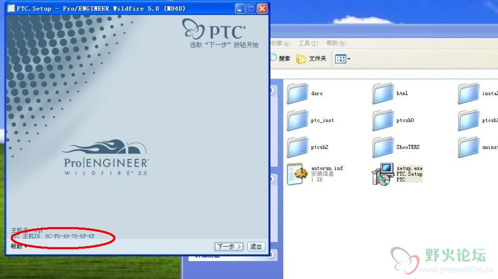Select the setup.exe installer icon
Image resolution: width=498 pixels, height=279 pixels.
coord(383,174)
